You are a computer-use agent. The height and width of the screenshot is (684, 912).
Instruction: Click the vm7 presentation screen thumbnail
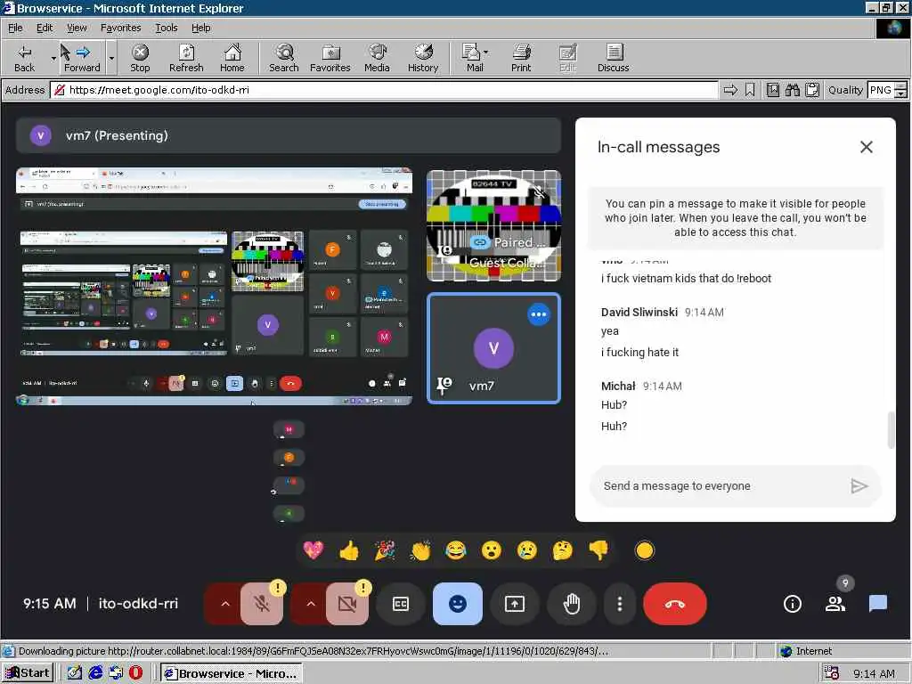[214, 286]
